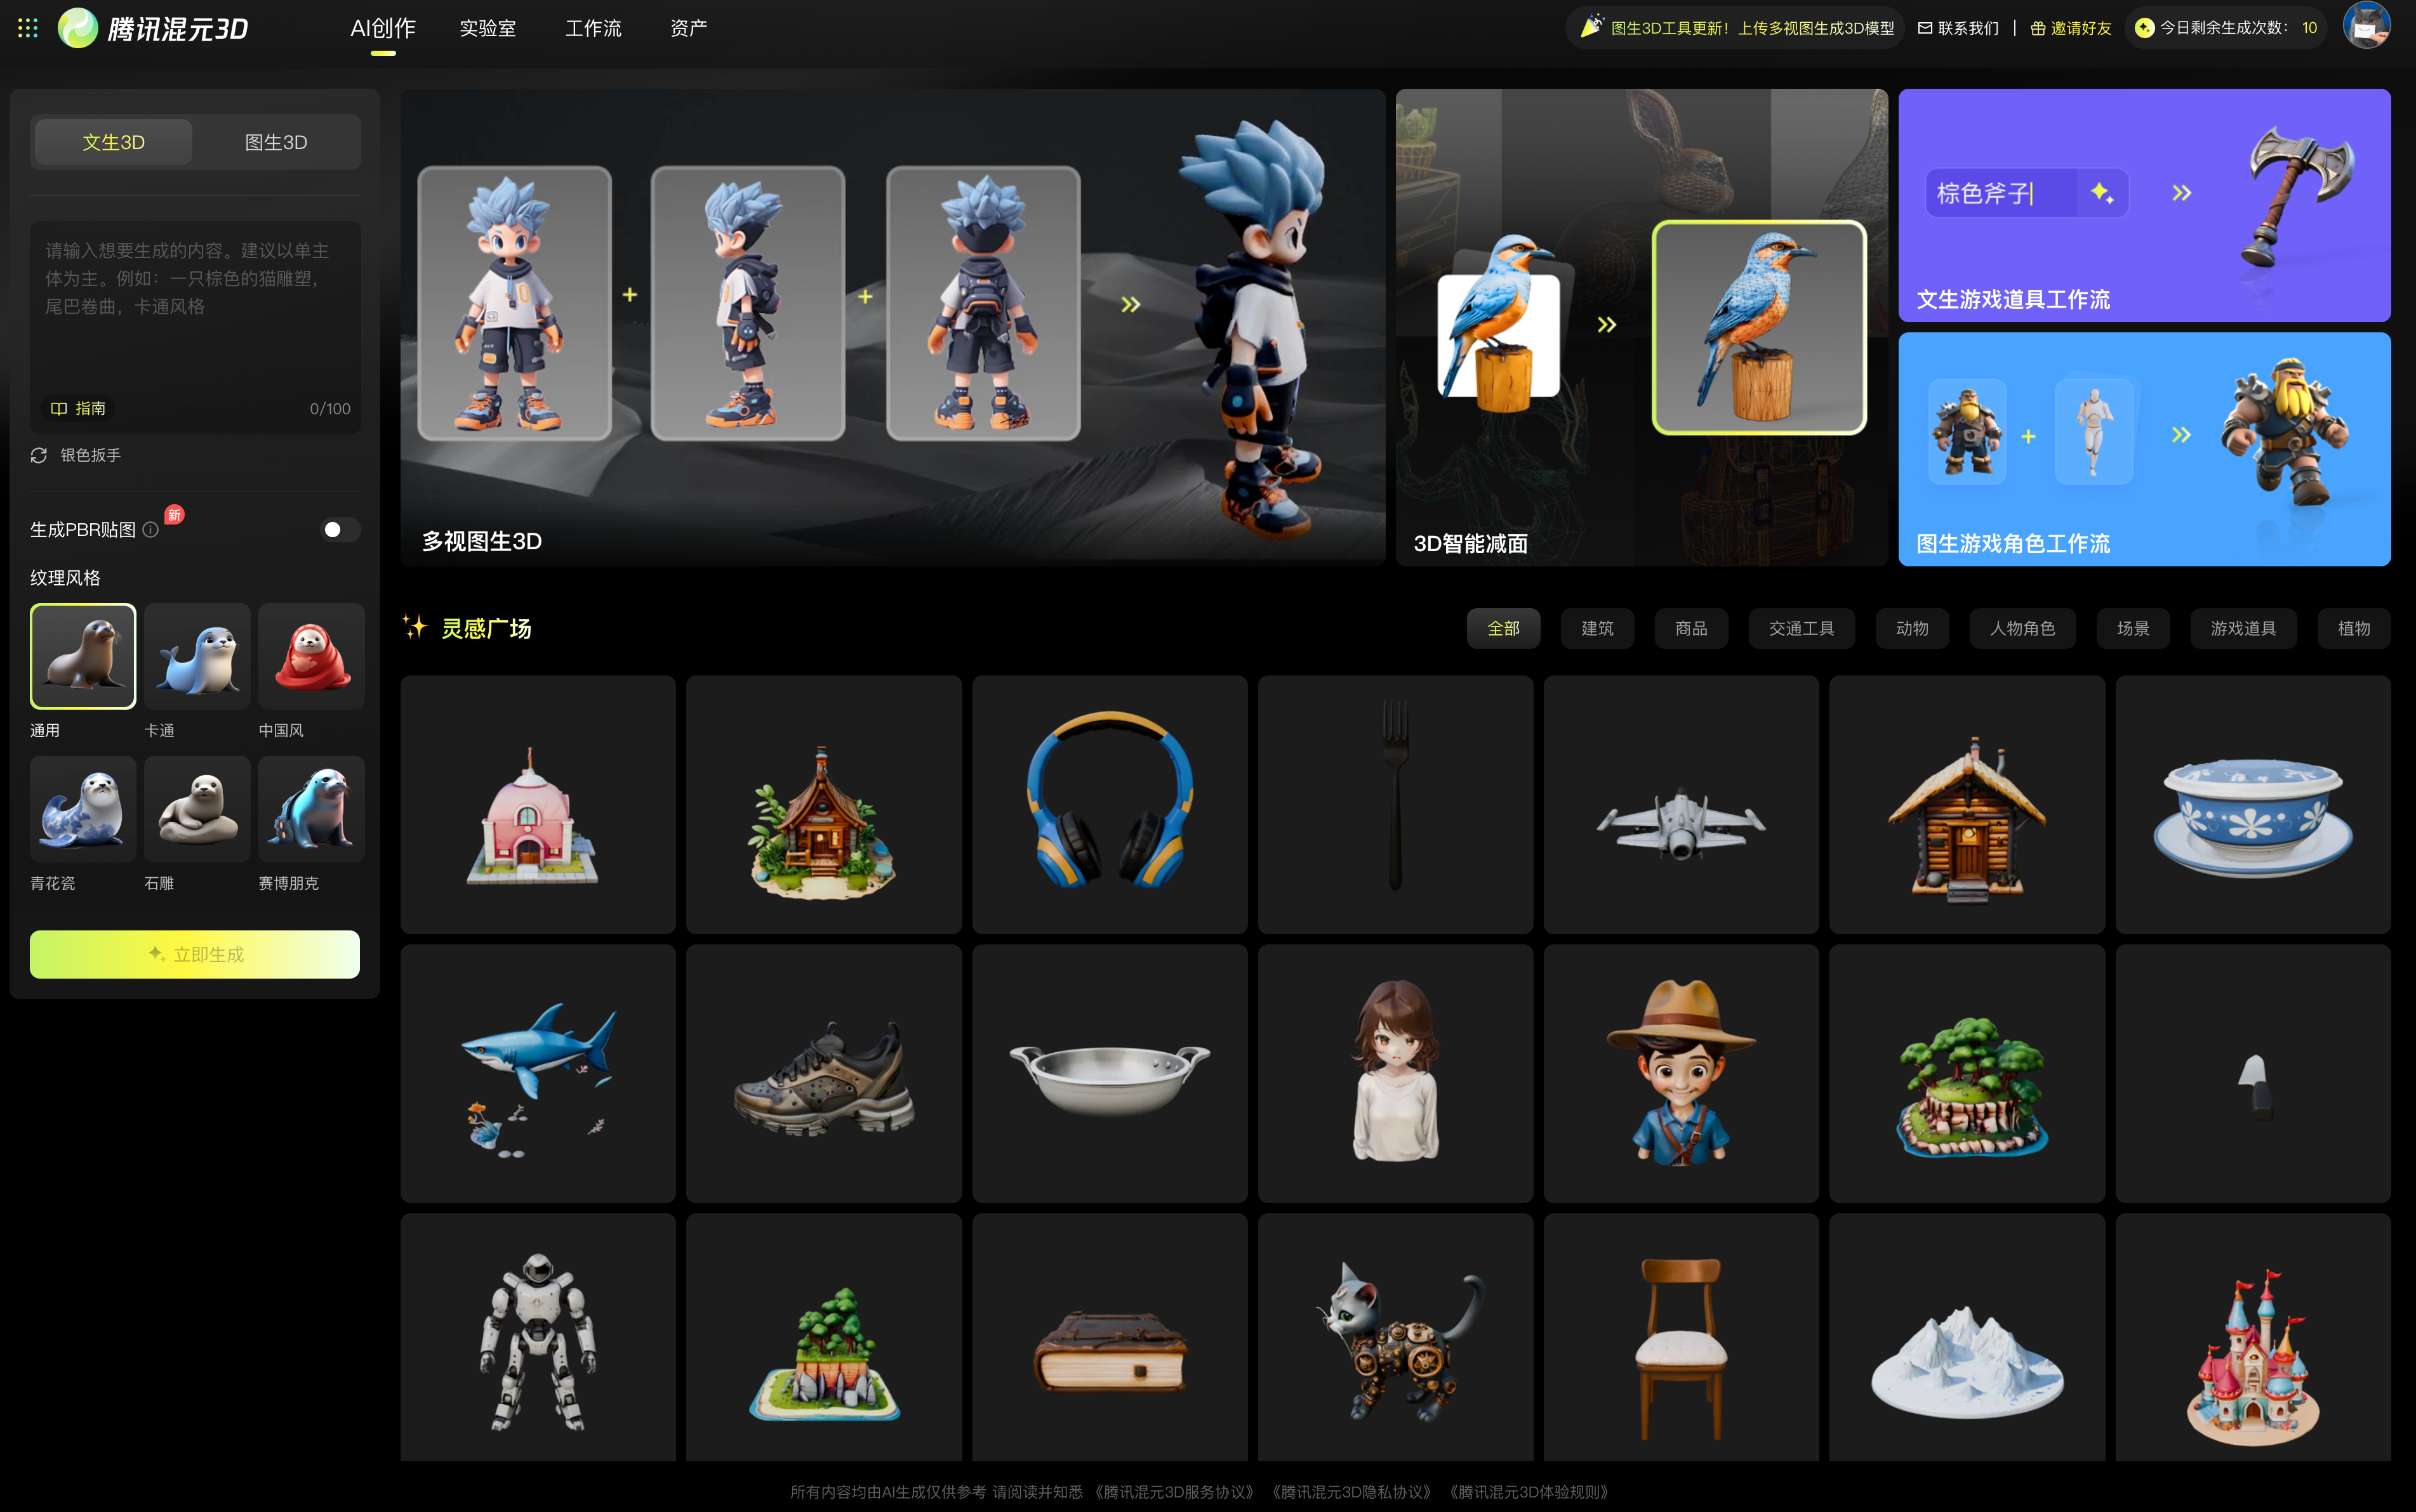Filter the gallery by 动物 category

(x=1911, y=628)
